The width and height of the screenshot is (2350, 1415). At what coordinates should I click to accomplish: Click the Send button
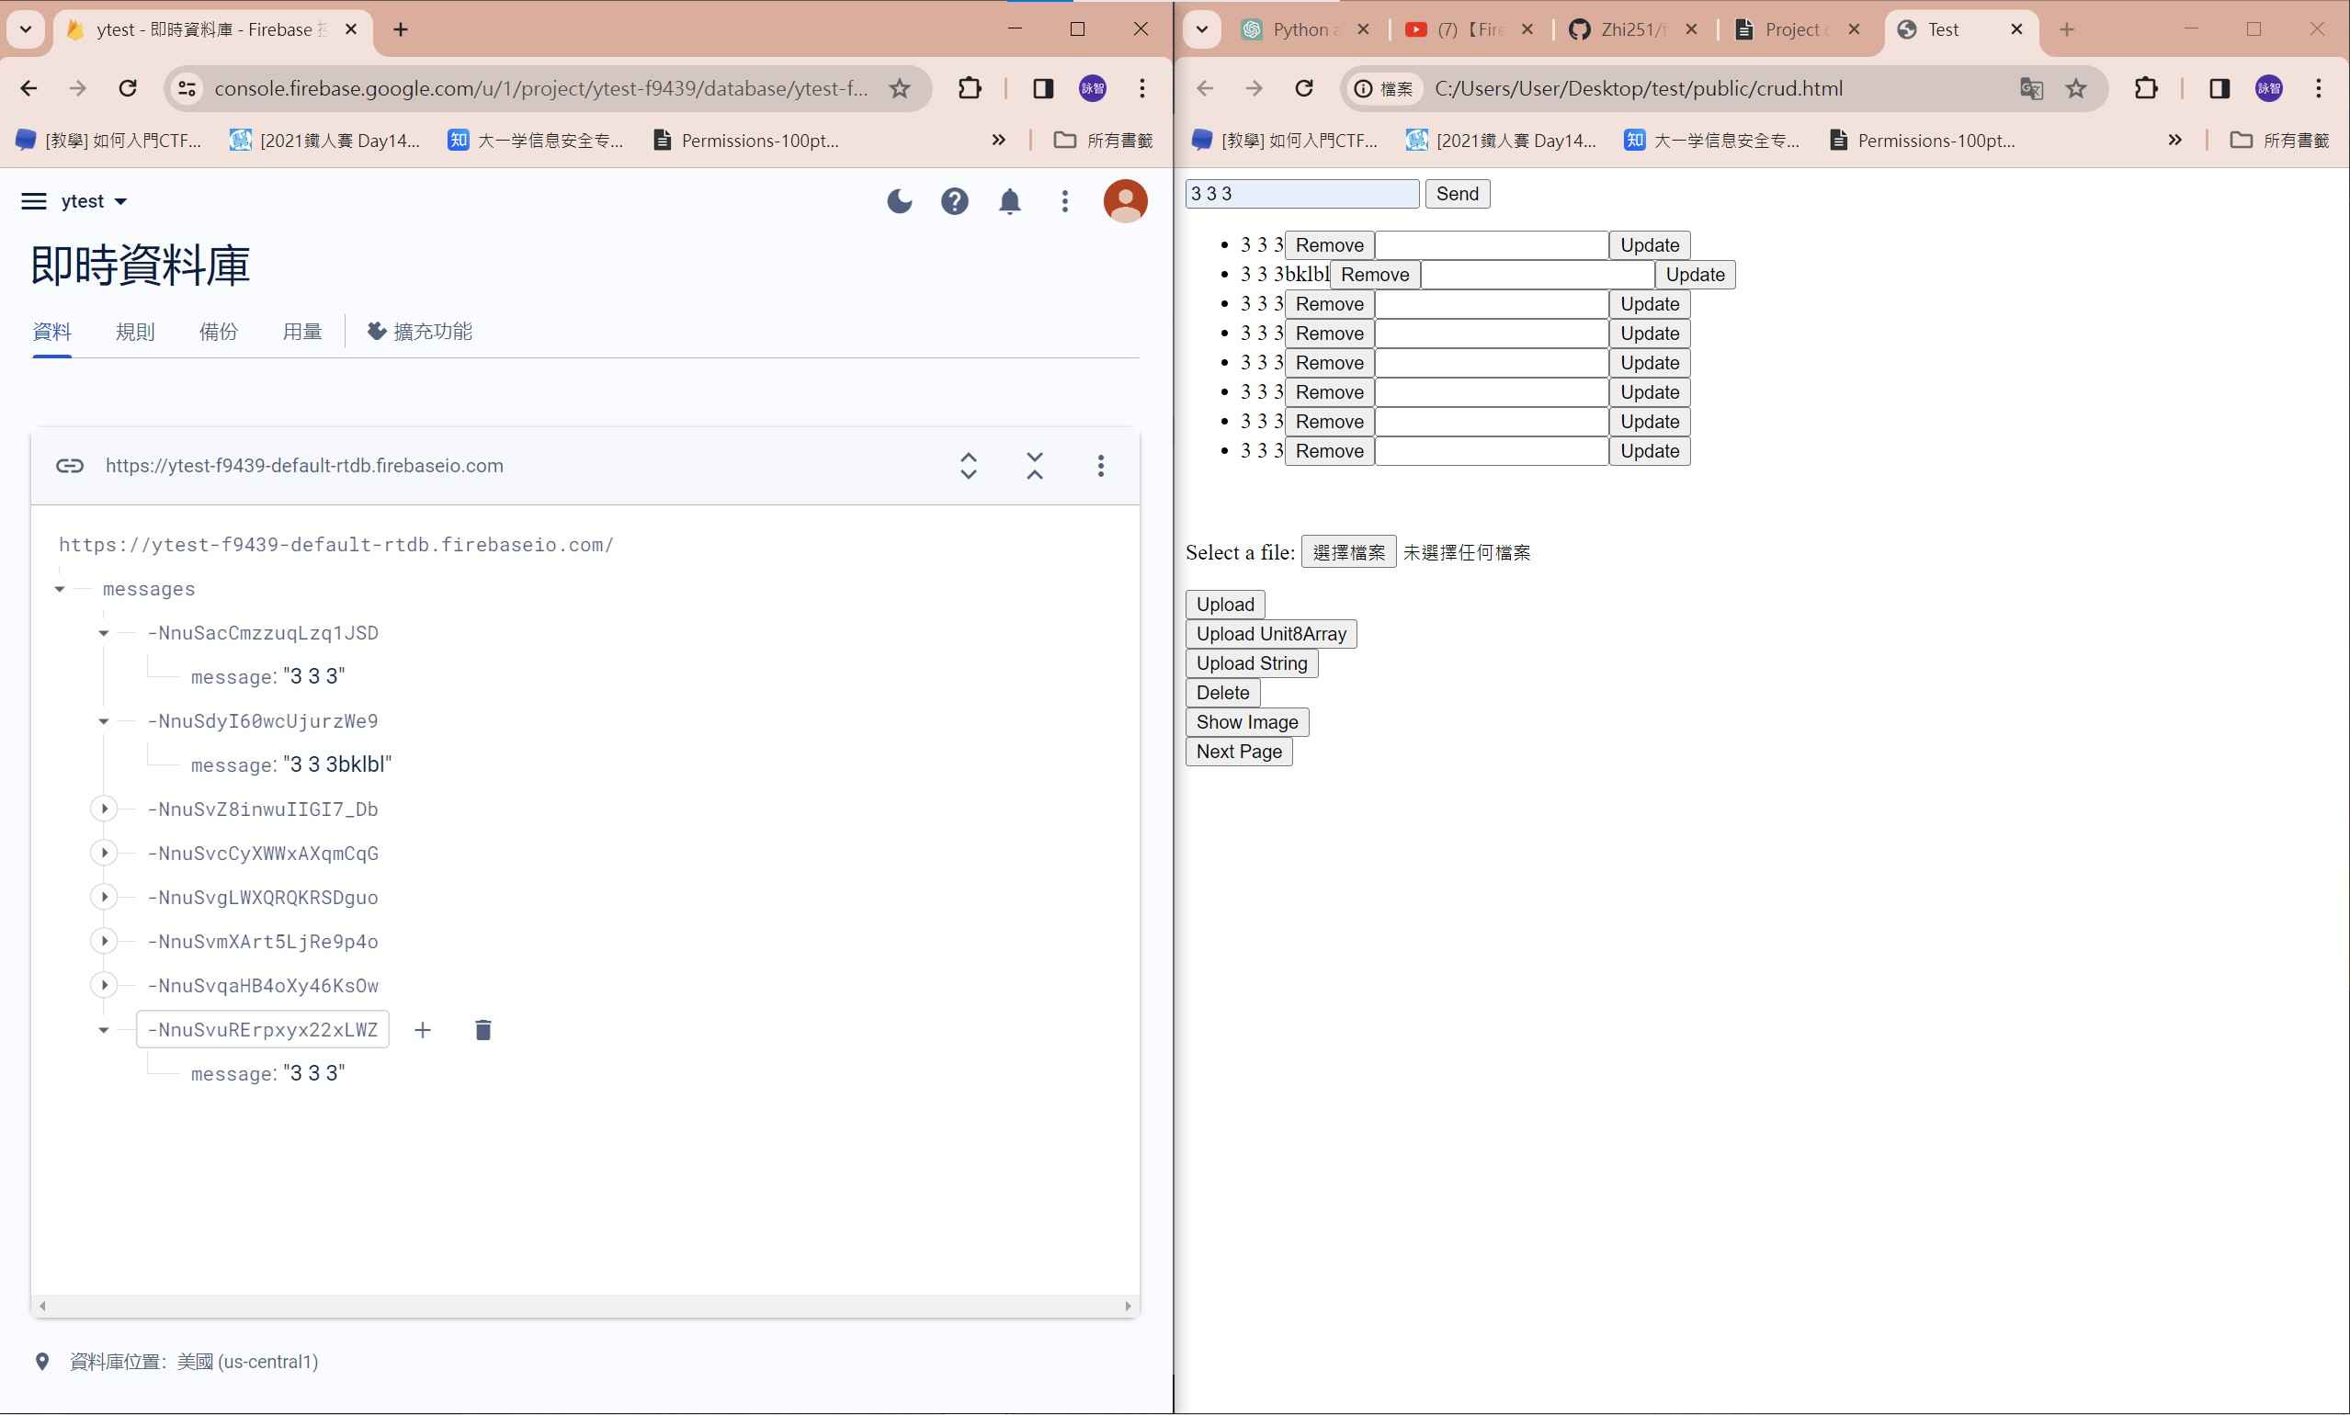pyautogui.click(x=1457, y=194)
